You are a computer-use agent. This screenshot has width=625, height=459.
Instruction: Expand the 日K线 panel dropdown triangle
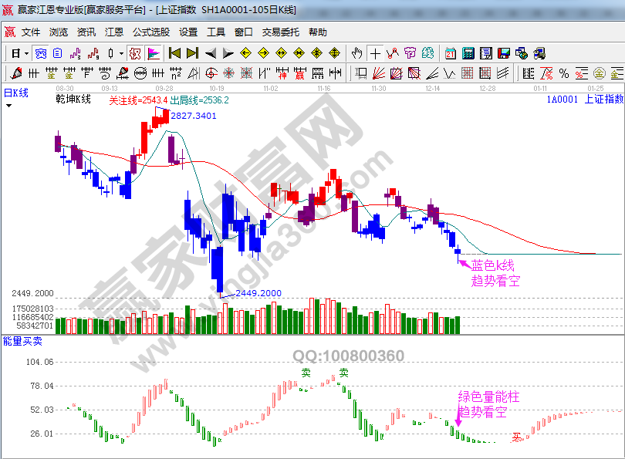(x=8, y=104)
